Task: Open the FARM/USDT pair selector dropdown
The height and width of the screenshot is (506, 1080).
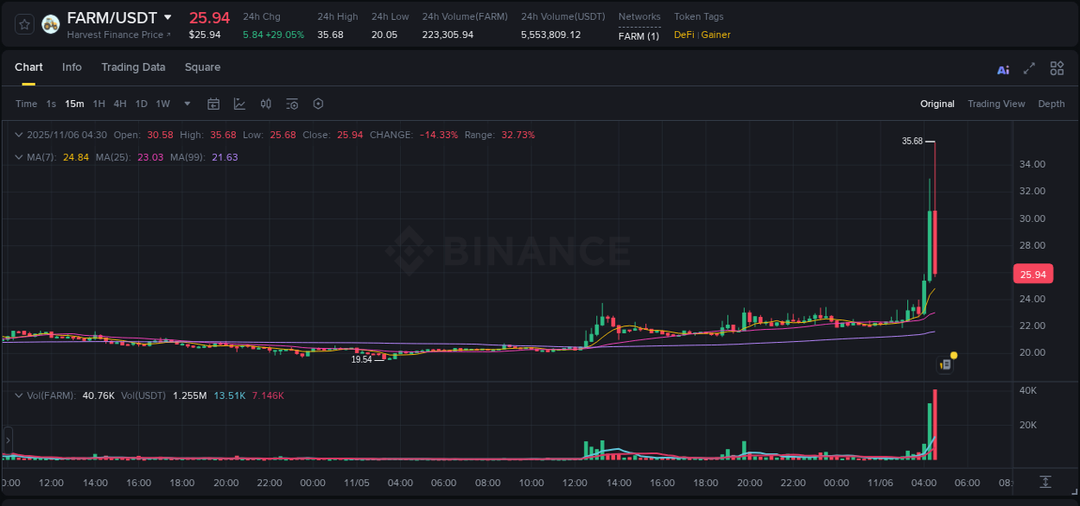Action: click(x=169, y=17)
